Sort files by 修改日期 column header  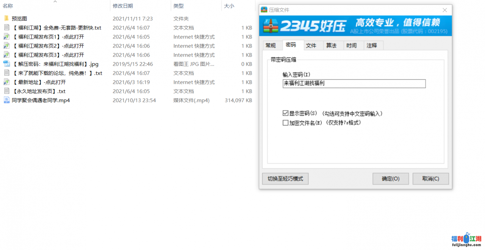click(x=123, y=6)
